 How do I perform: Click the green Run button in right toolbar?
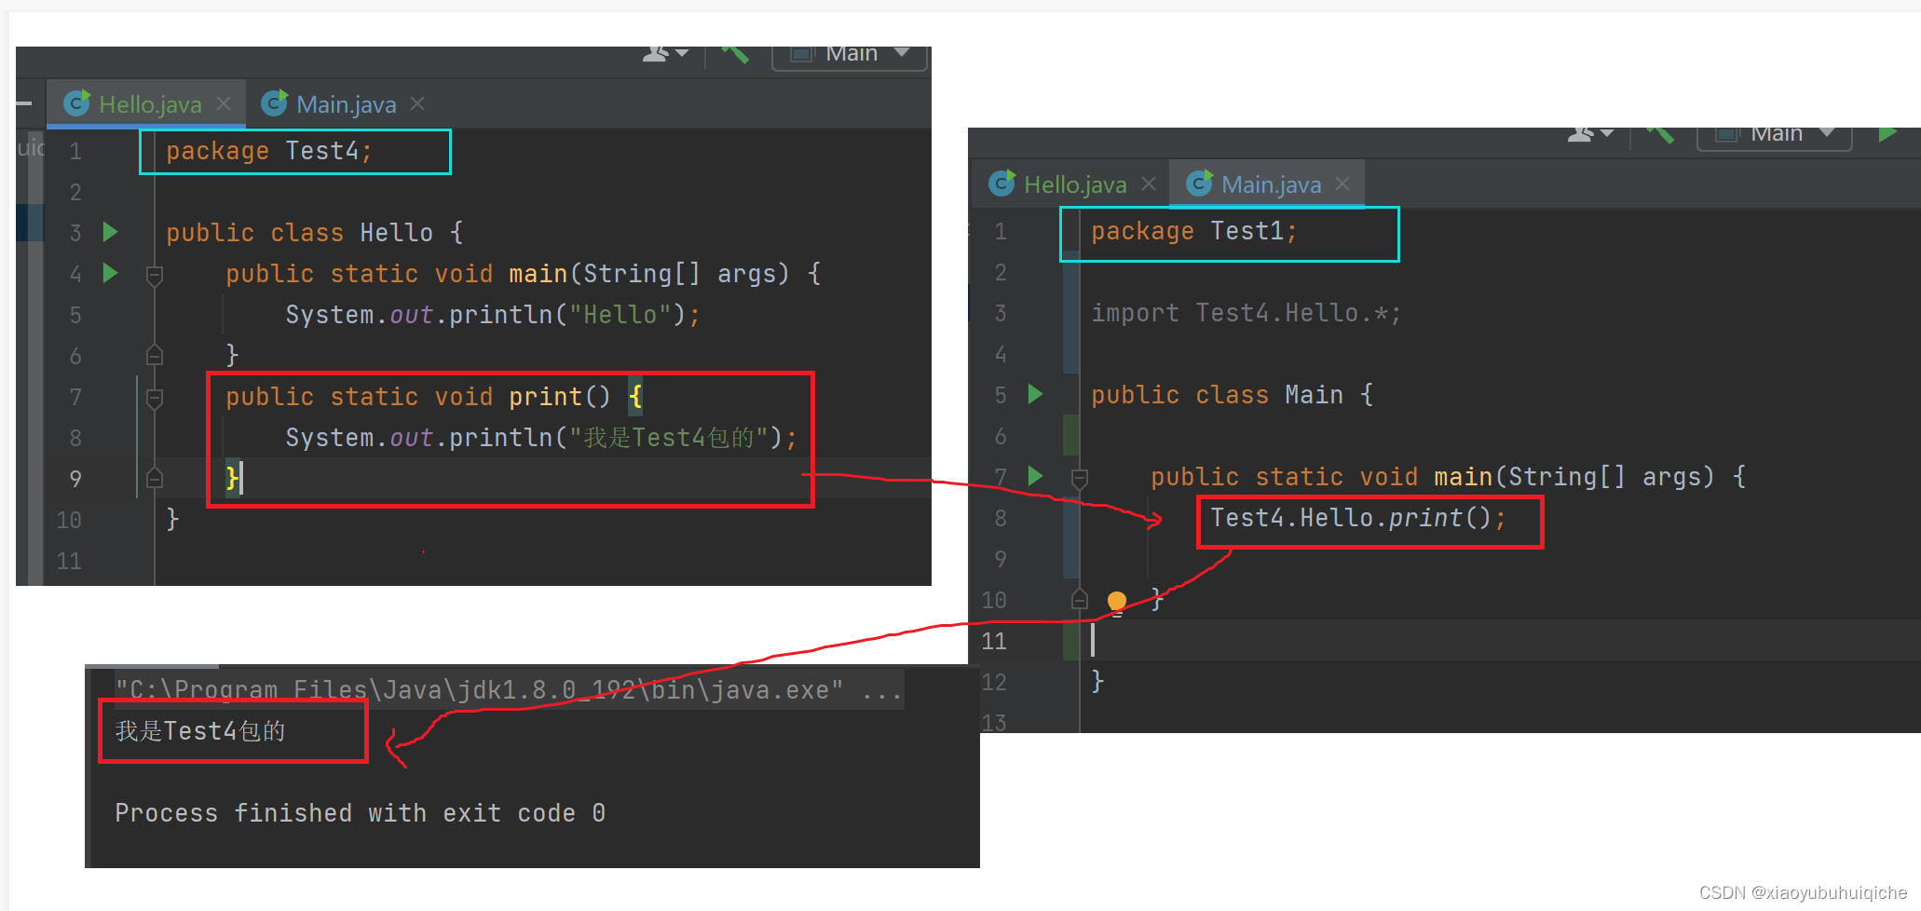1887,134
